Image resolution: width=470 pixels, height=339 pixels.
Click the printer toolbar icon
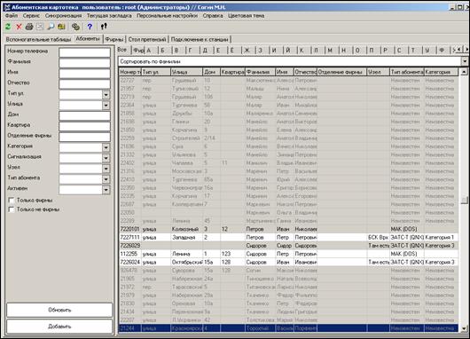coord(29,27)
